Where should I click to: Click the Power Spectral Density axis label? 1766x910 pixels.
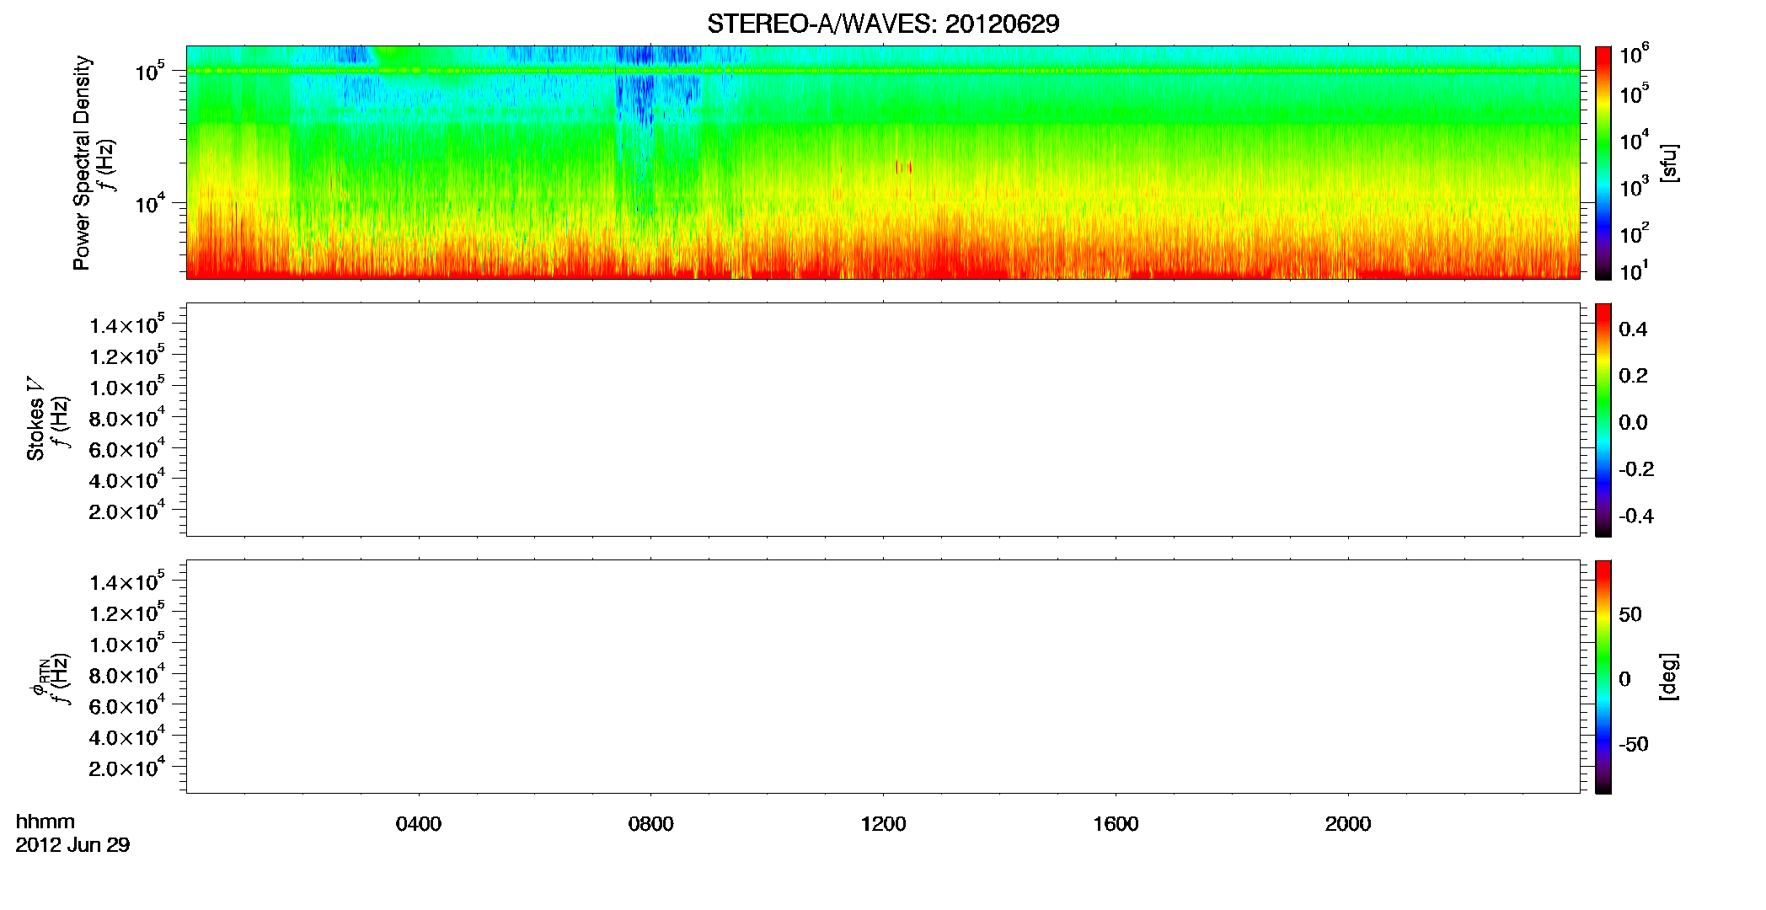click(x=82, y=163)
